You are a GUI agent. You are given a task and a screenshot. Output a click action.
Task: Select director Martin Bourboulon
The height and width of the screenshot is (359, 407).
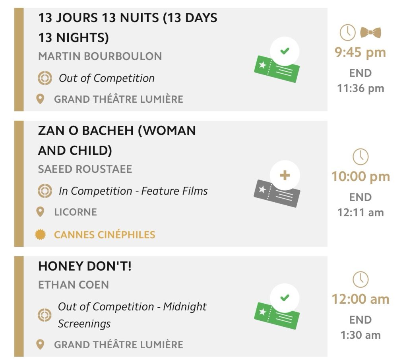(100, 56)
